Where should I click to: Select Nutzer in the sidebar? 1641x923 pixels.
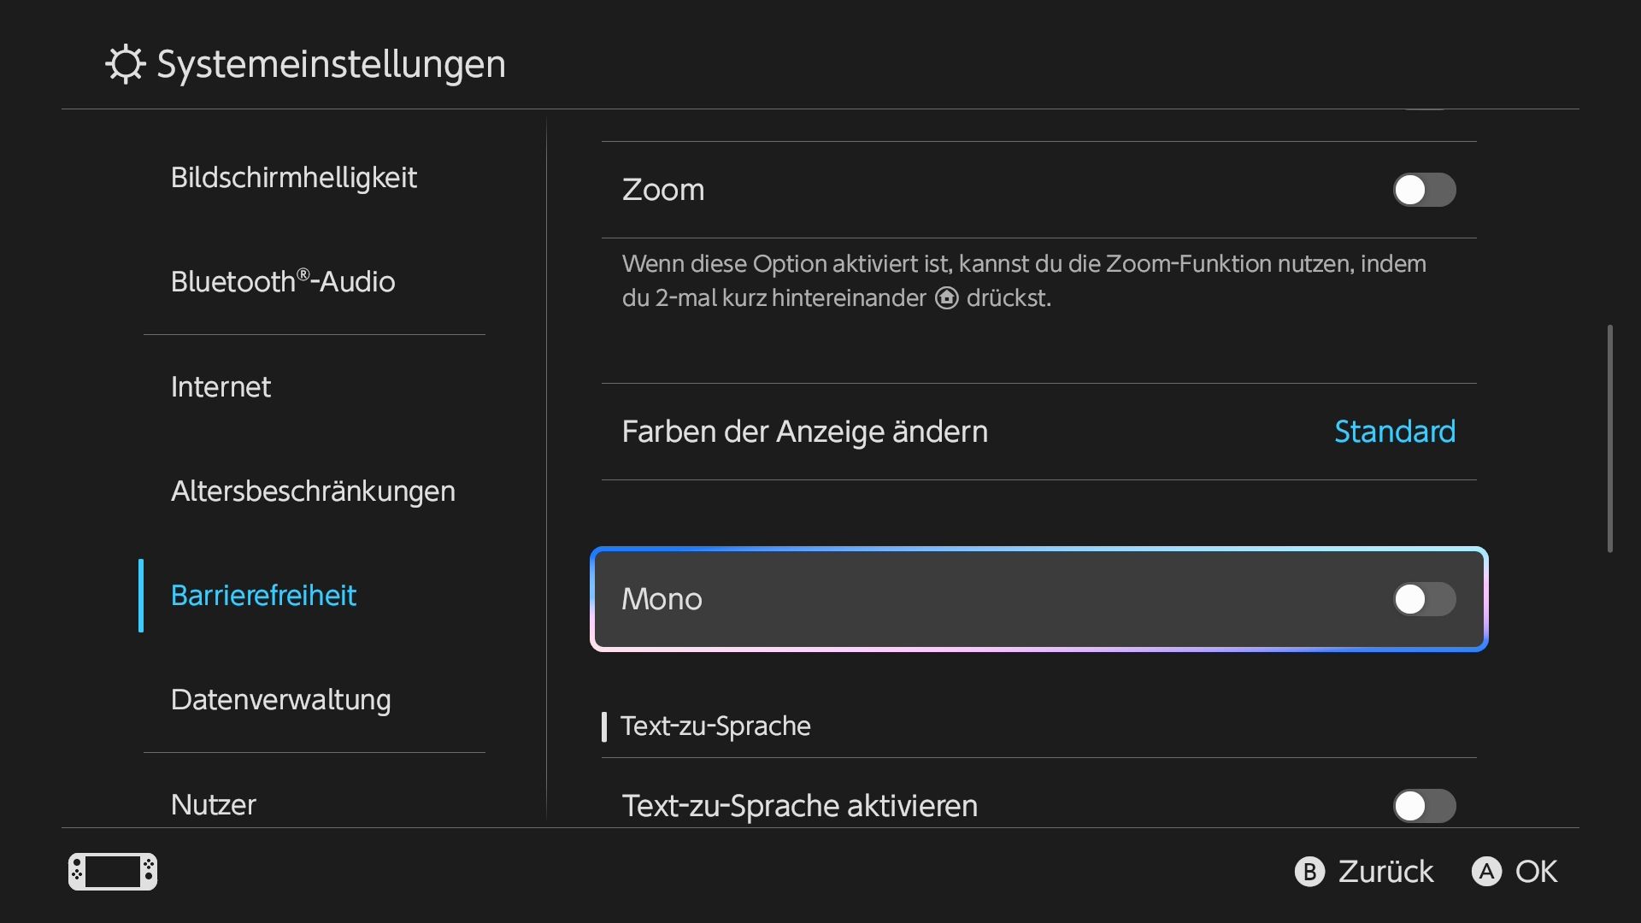(x=214, y=804)
